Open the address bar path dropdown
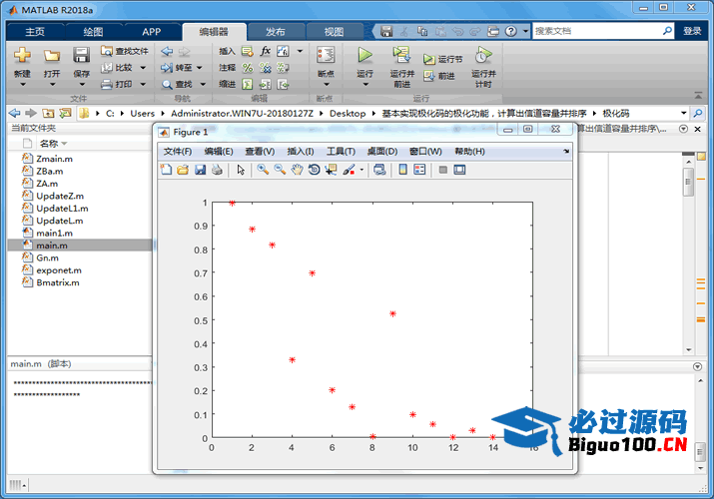Image resolution: width=714 pixels, height=499 pixels. click(683, 113)
